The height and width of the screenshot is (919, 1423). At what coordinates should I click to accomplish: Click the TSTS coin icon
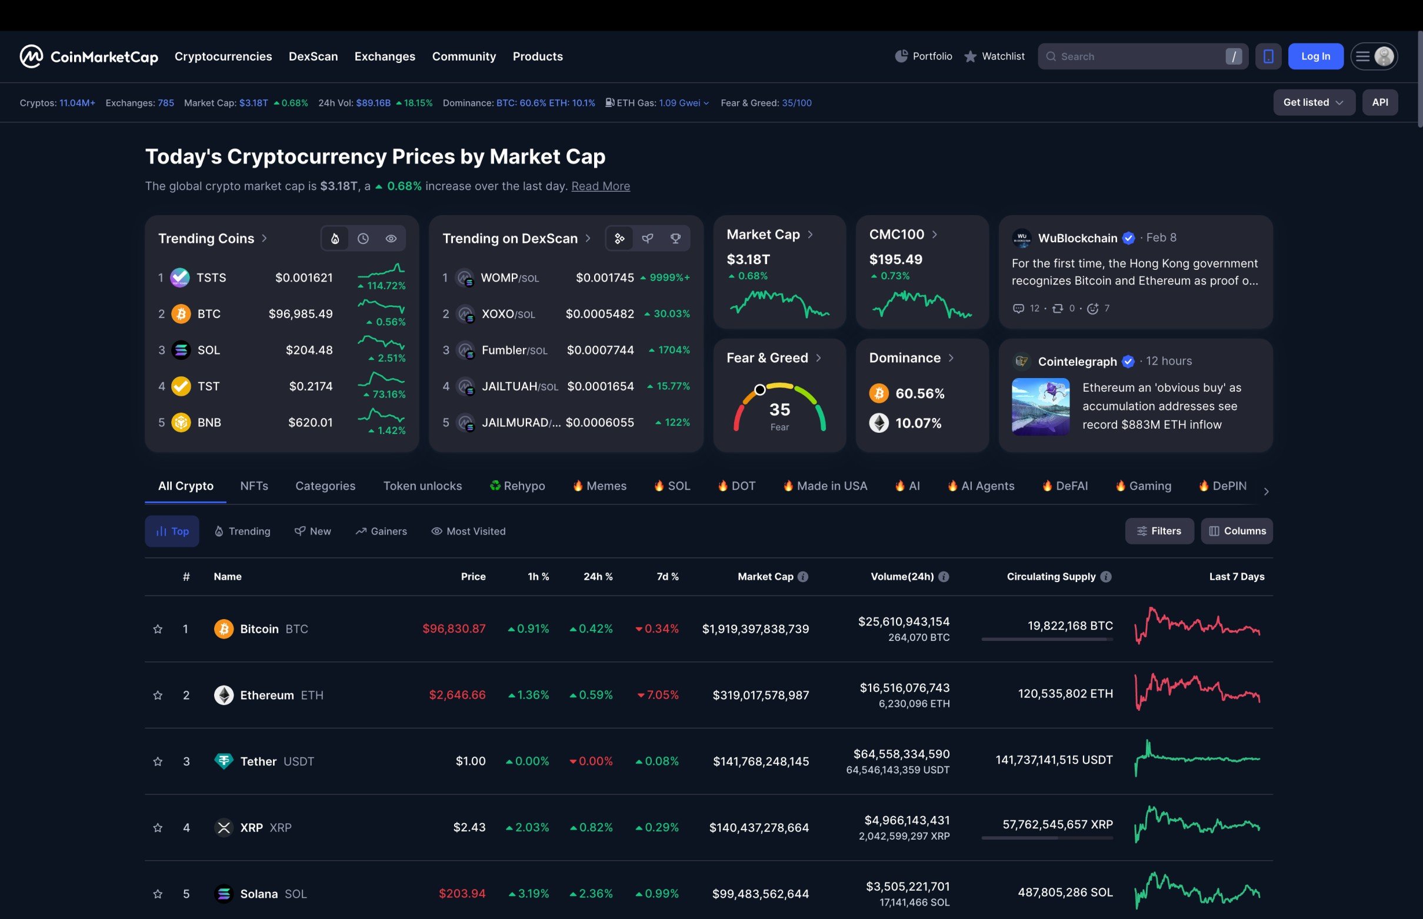(180, 278)
